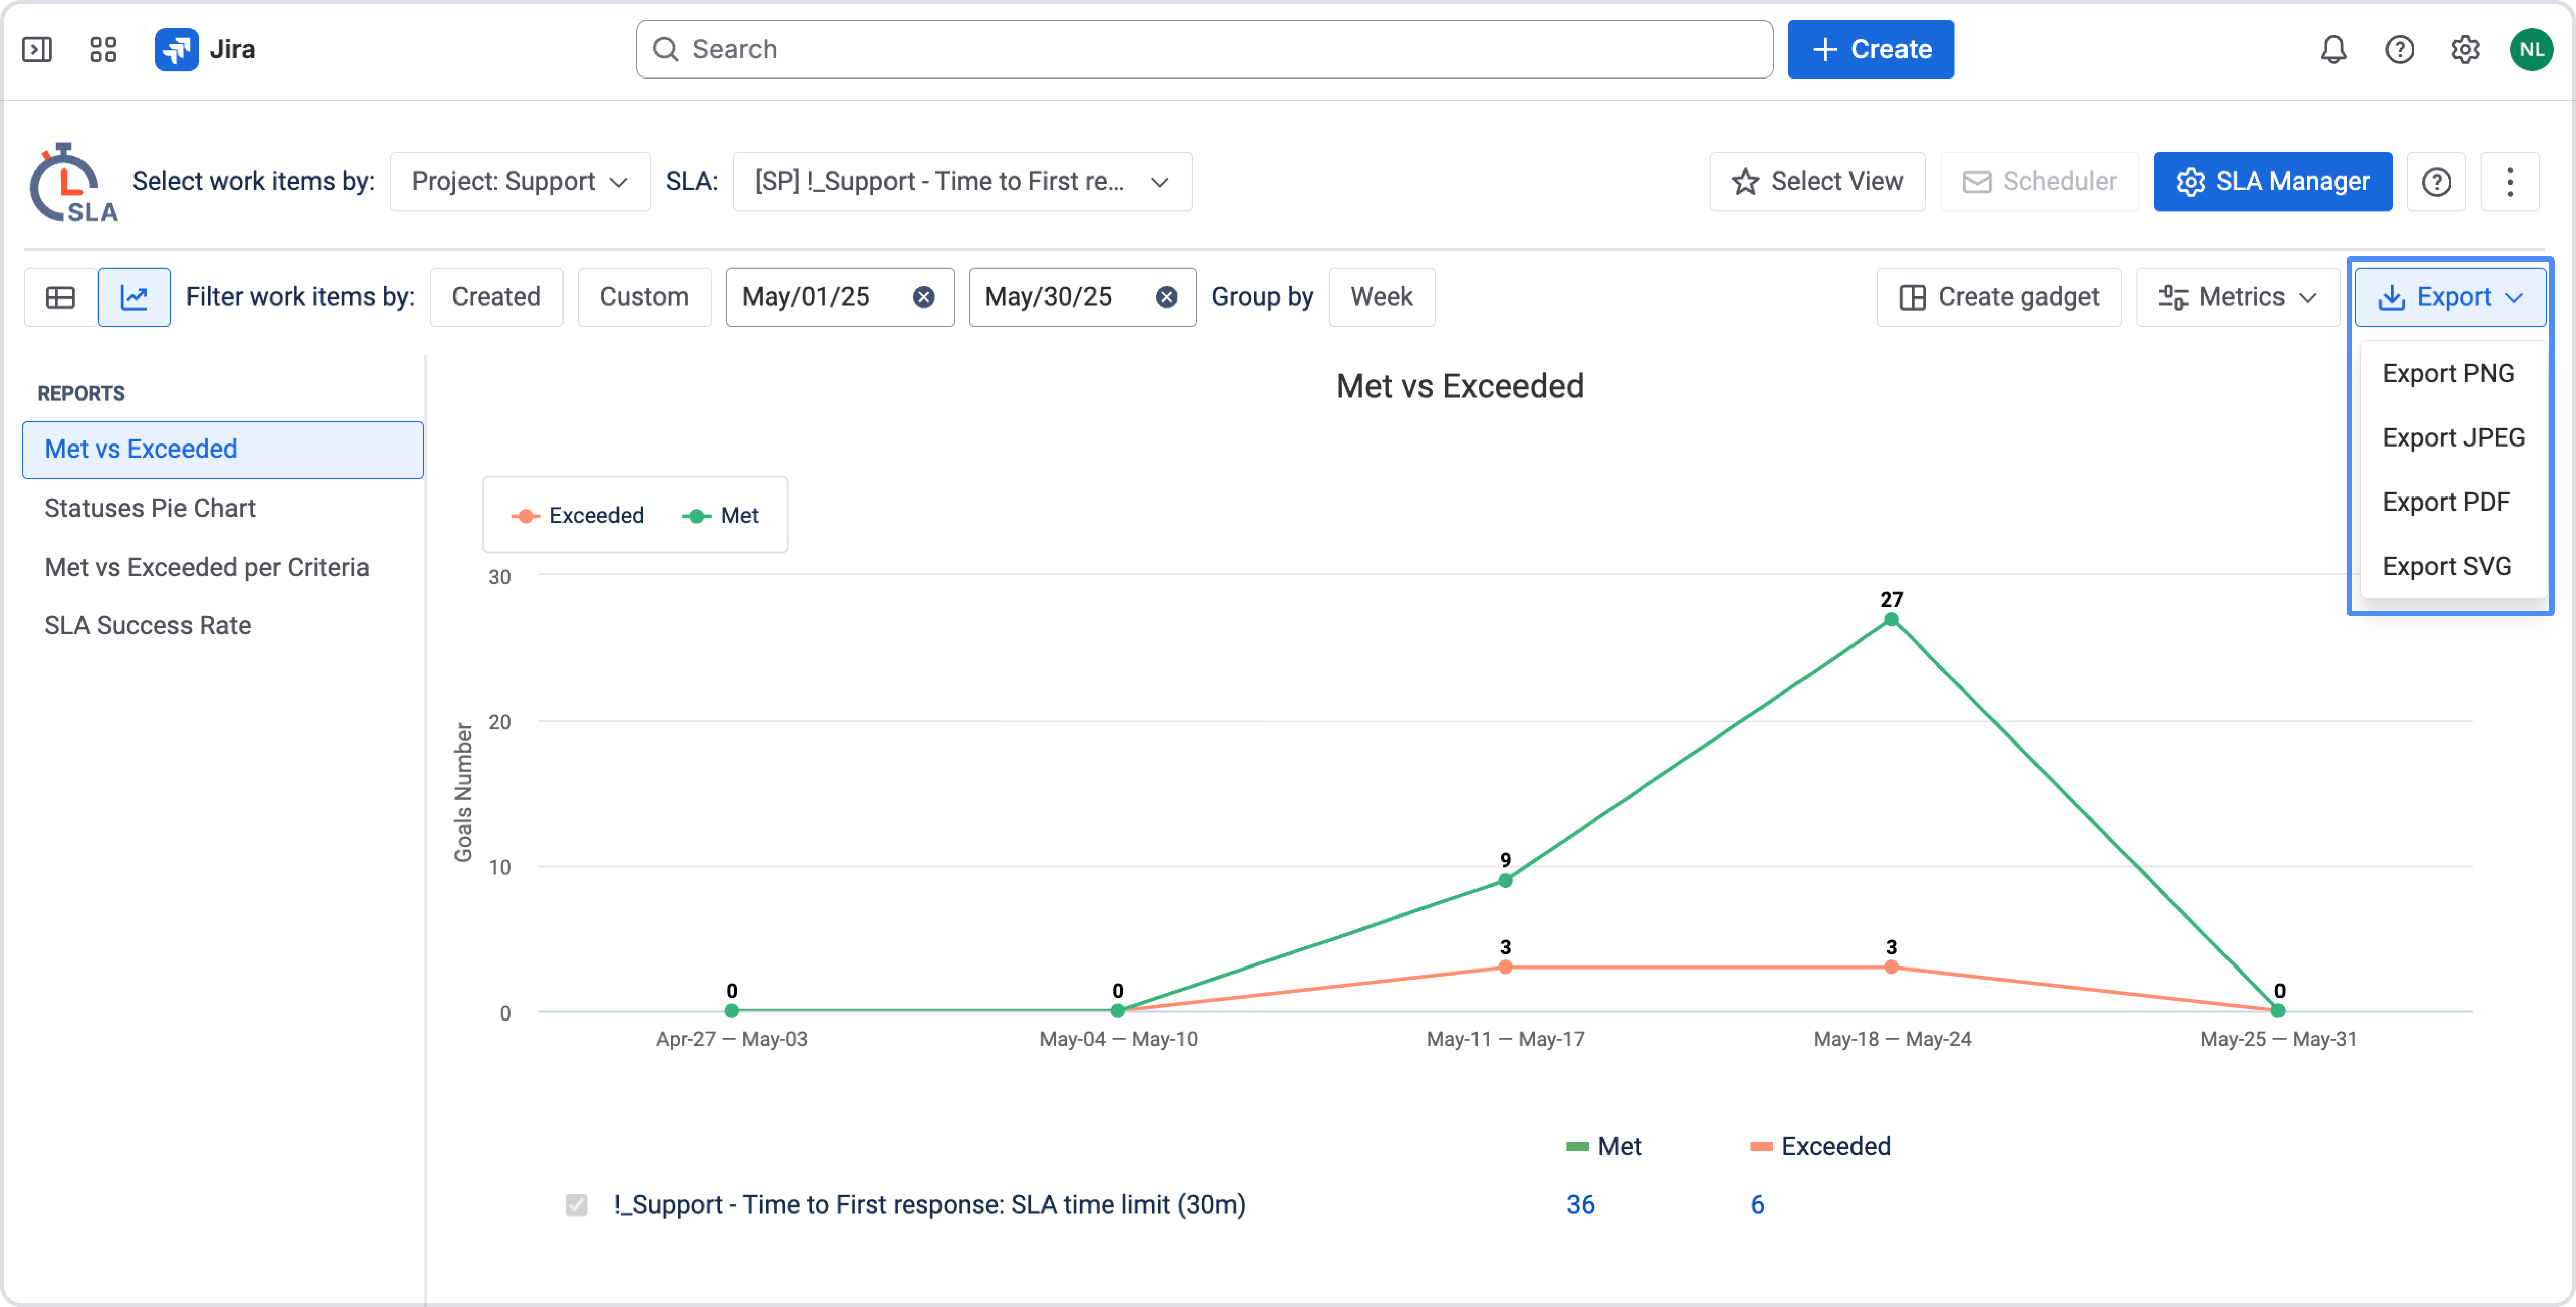Switch to chart view icon
Viewport: 2576px width, 1307px height.
(x=134, y=297)
